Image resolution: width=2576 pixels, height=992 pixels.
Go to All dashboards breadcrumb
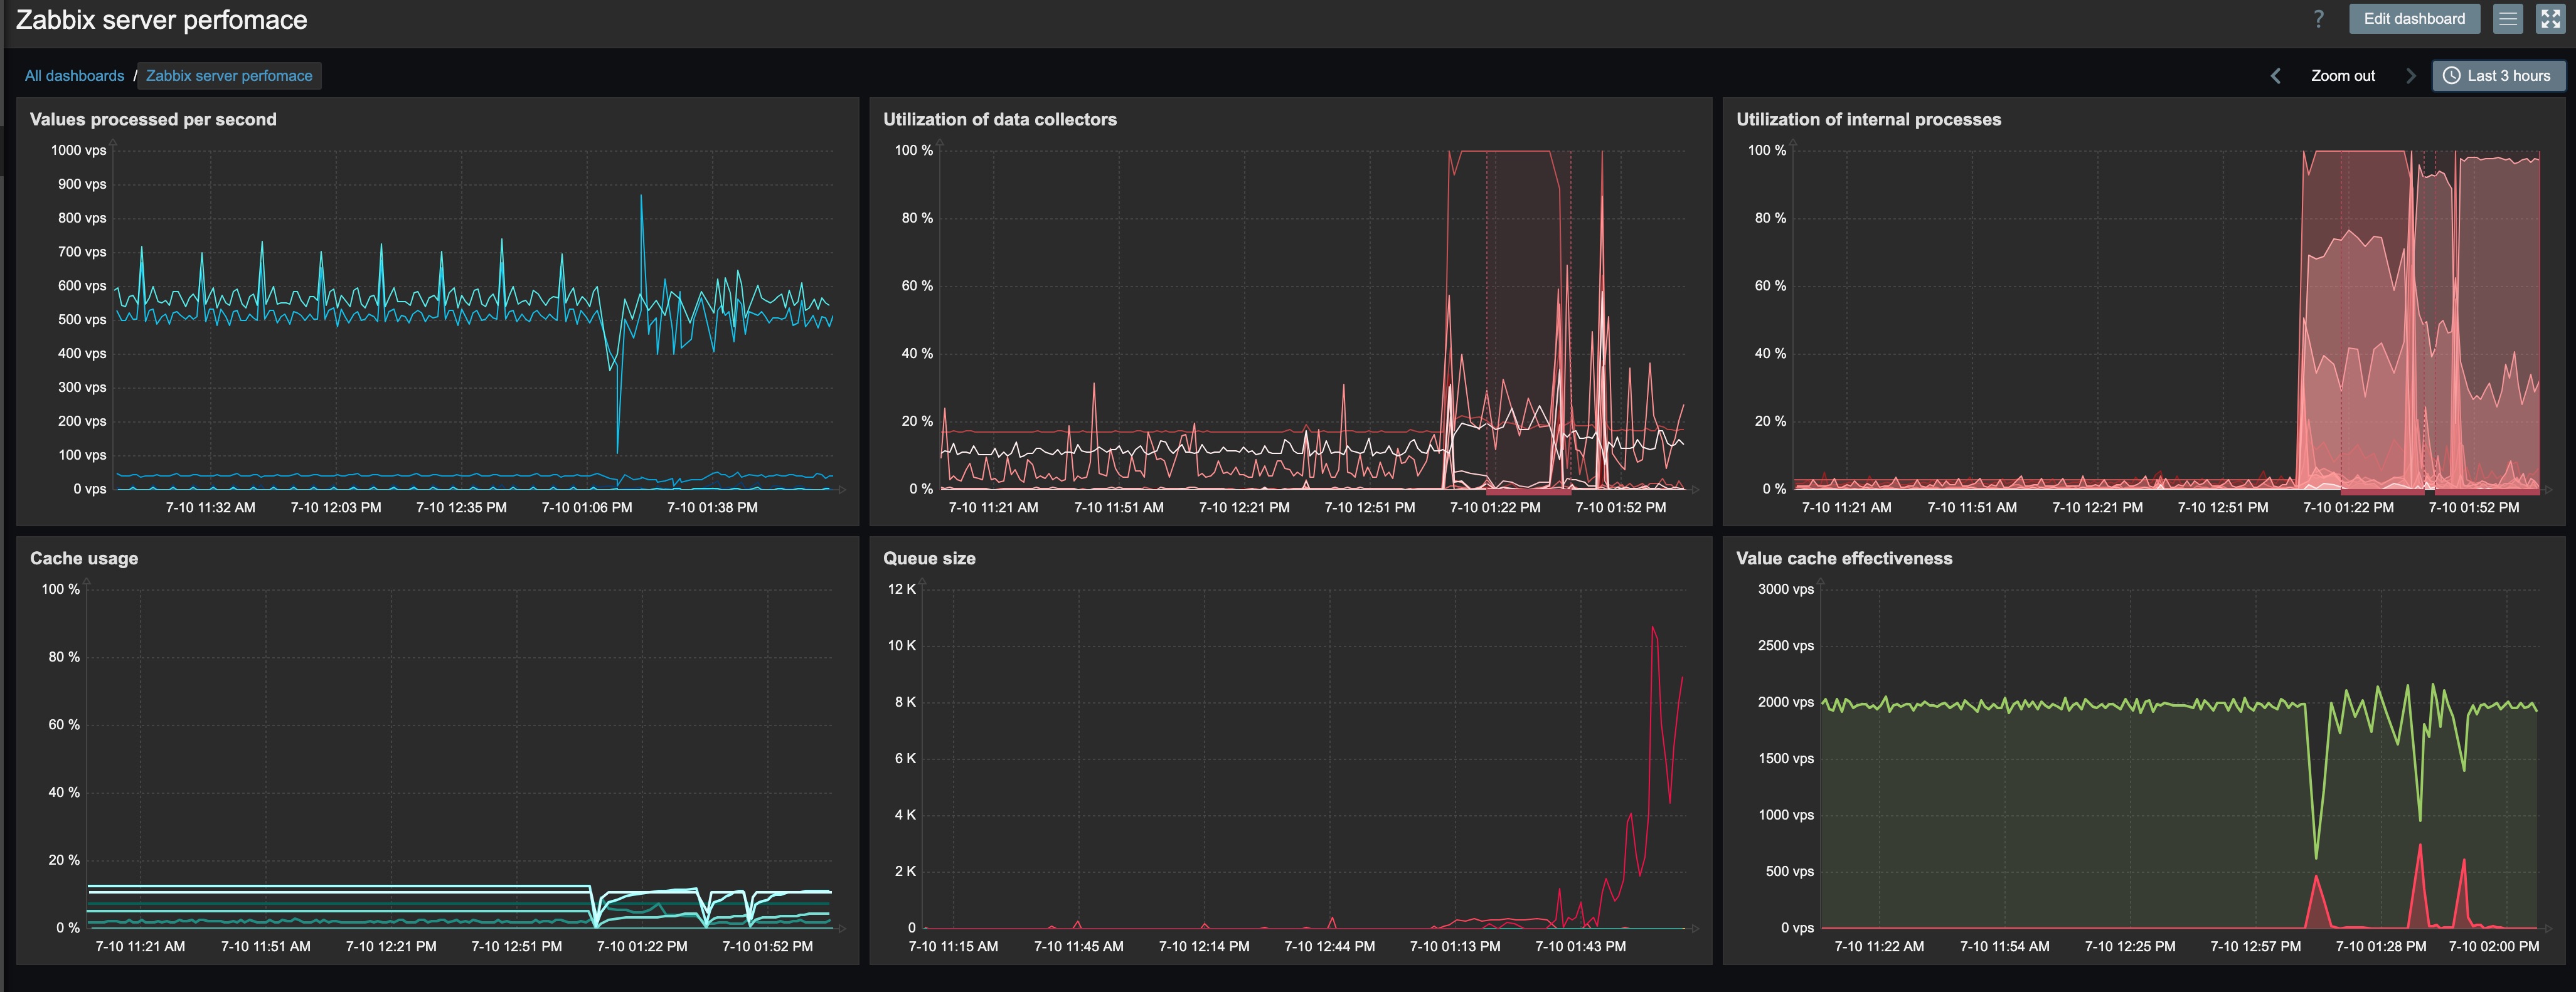(74, 76)
